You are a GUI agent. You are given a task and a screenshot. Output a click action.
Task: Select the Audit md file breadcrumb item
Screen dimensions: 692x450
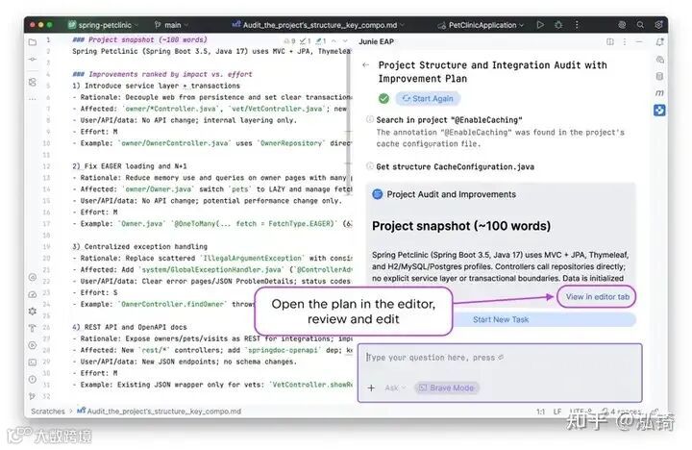tap(160, 412)
